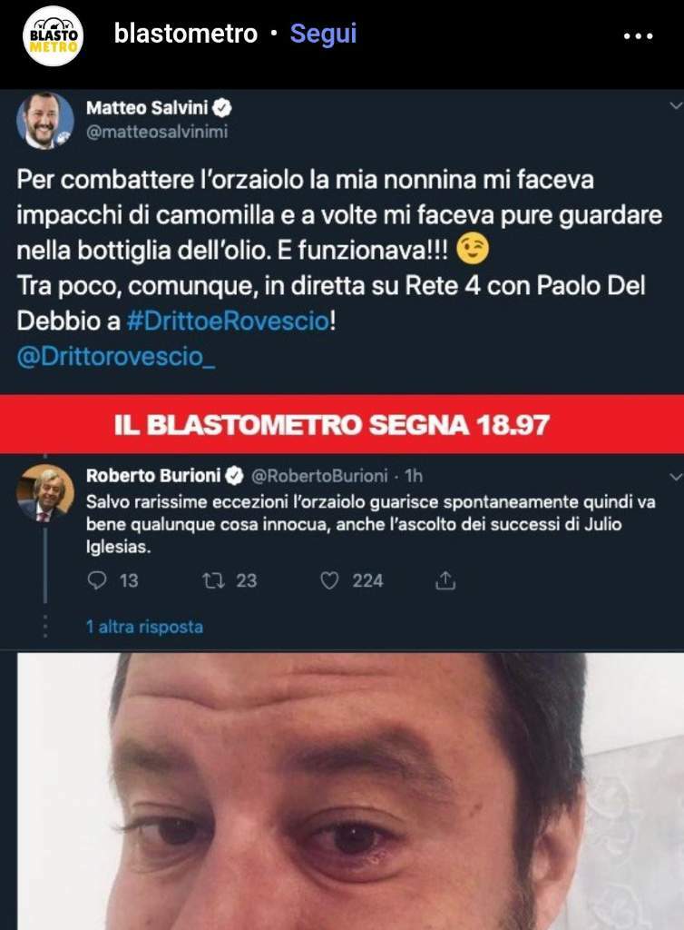Click Matteo Salvini's verified badge
The height and width of the screenshot is (930, 684).
point(222,108)
